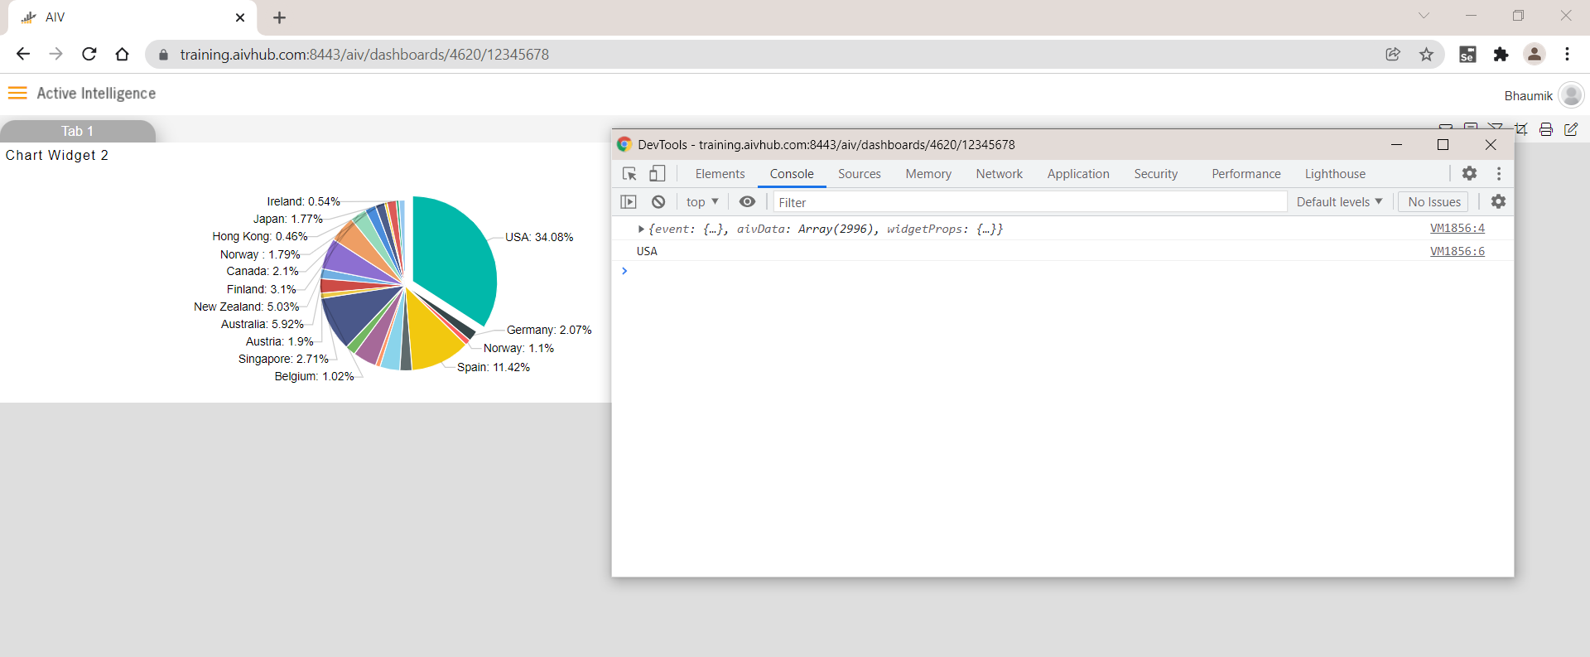Click the console prompt input line

tap(1062, 271)
